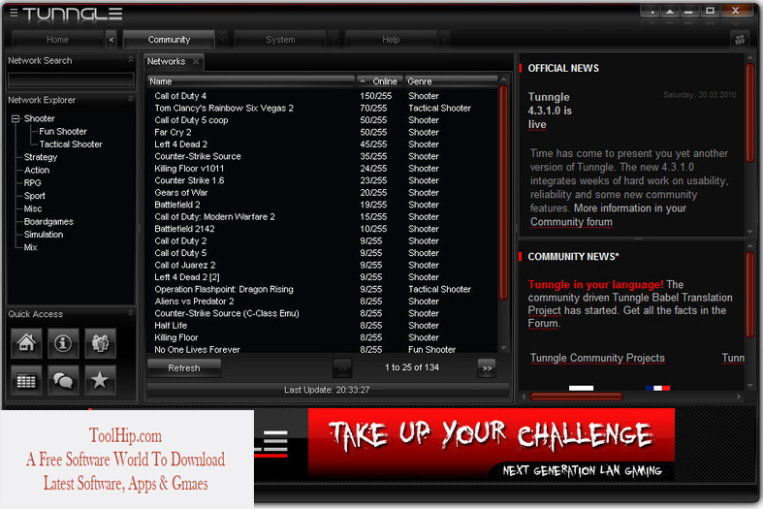The width and height of the screenshot is (763, 509).
Task: Go to previous page of networks
Action: pyautogui.click(x=342, y=367)
